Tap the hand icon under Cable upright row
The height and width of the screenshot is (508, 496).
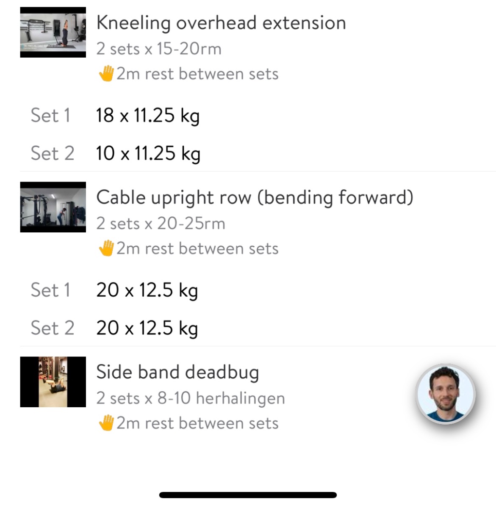pos(106,248)
